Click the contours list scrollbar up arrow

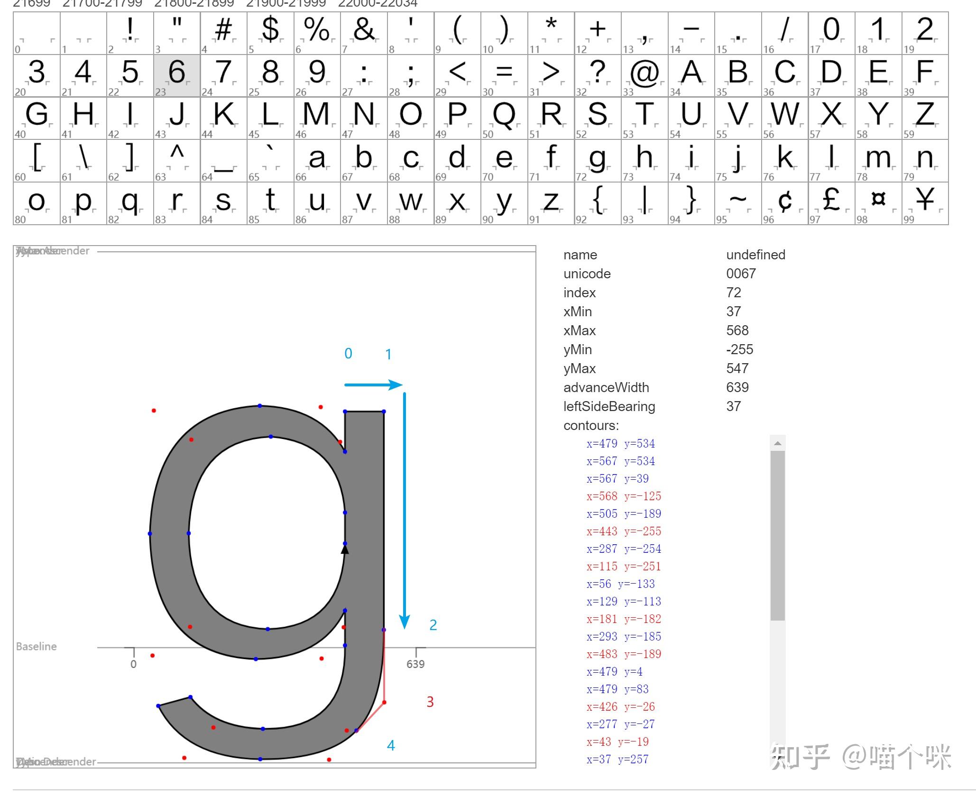[777, 443]
